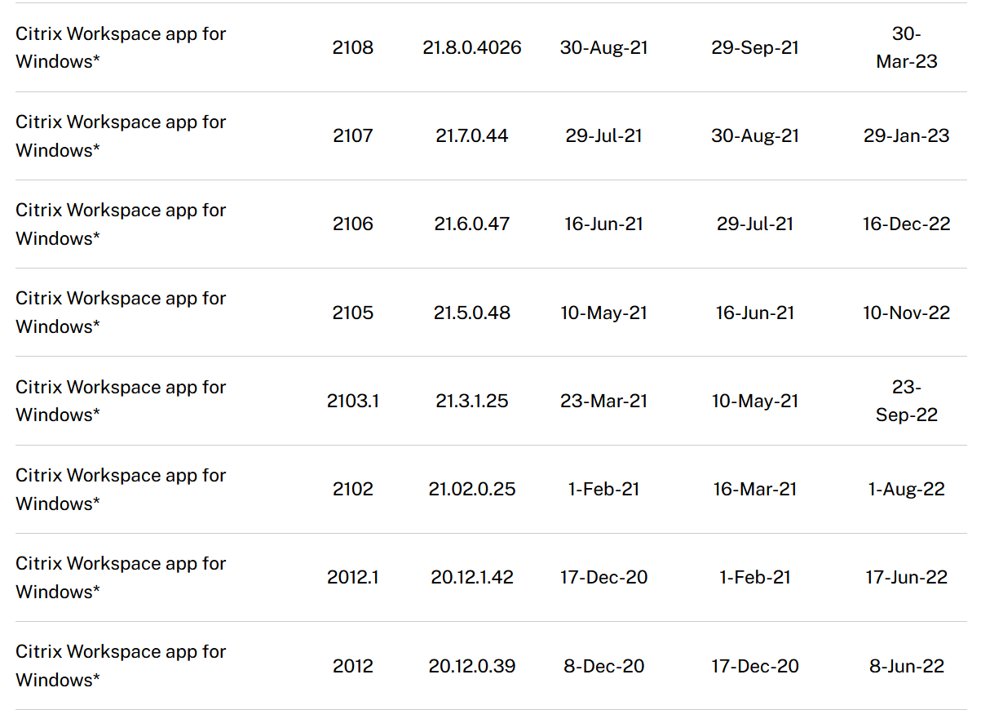Select the 2108 release cell
This screenshot has width=981, height=710.
(x=353, y=47)
